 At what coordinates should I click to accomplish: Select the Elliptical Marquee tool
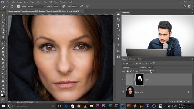tap(3, 18)
